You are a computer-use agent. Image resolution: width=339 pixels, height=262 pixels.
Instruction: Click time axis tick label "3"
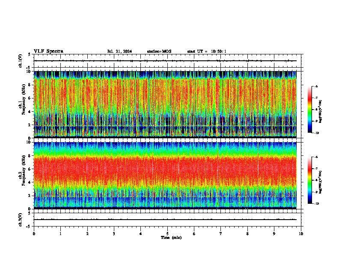click(x=114, y=234)
